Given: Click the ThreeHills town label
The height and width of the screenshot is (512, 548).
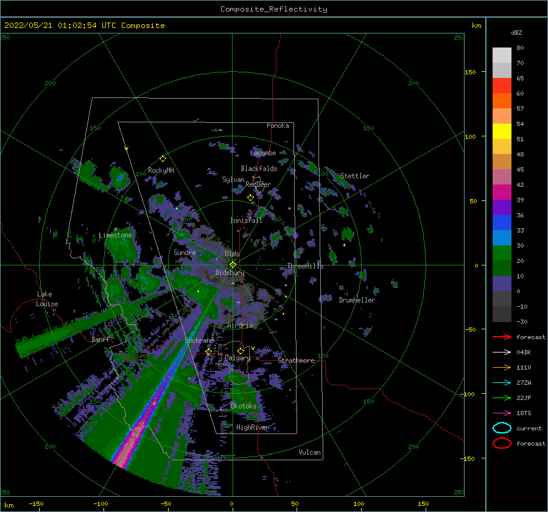Looking at the screenshot, I should pos(305,266).
